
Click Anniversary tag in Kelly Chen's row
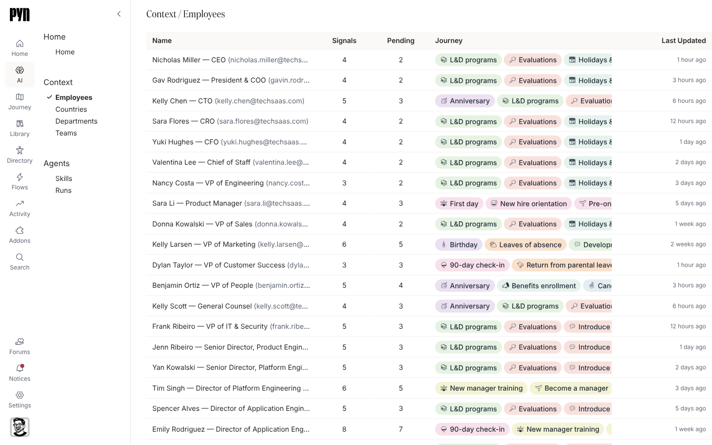[465, 101]
